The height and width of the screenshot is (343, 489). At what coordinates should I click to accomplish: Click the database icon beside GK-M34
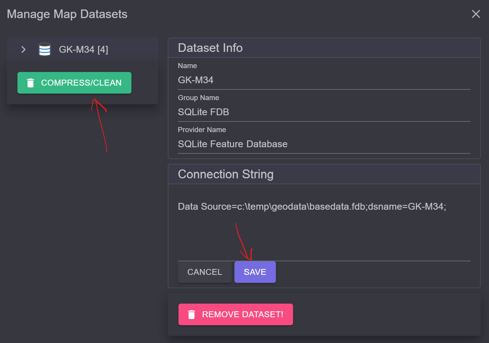45,49
